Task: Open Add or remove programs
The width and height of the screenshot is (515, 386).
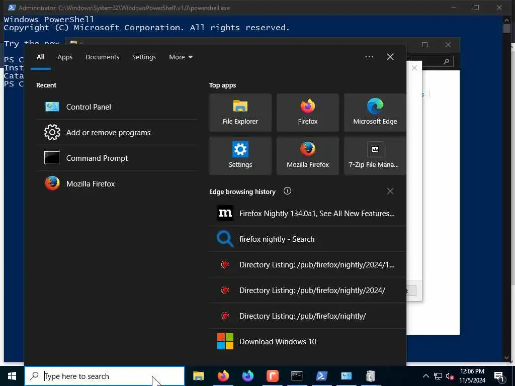Action: [x=117, y=132]
